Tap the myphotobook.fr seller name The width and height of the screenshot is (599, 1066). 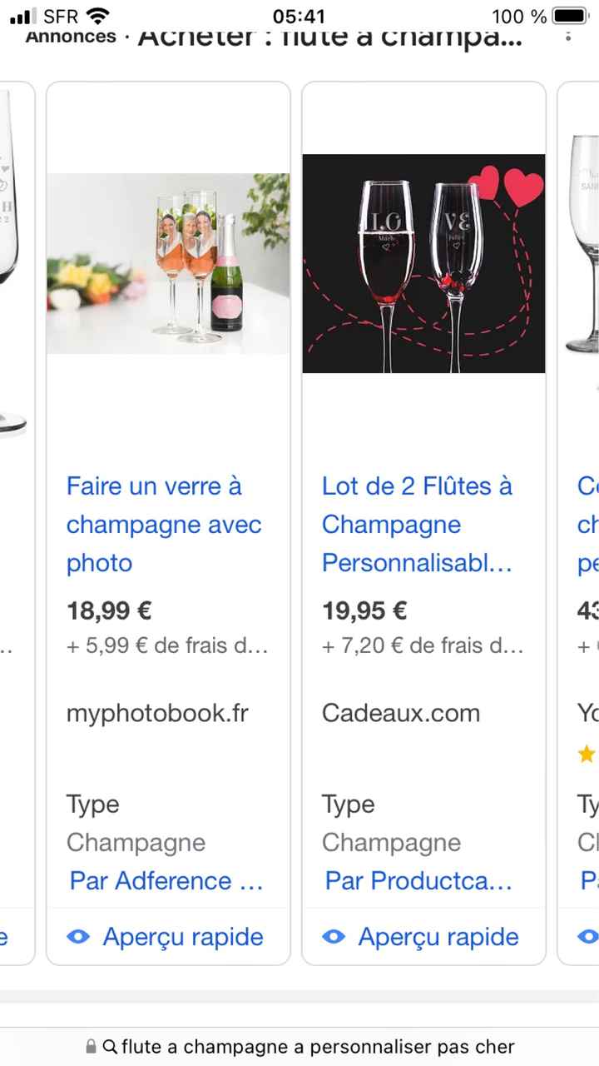(x=157, y=713)
